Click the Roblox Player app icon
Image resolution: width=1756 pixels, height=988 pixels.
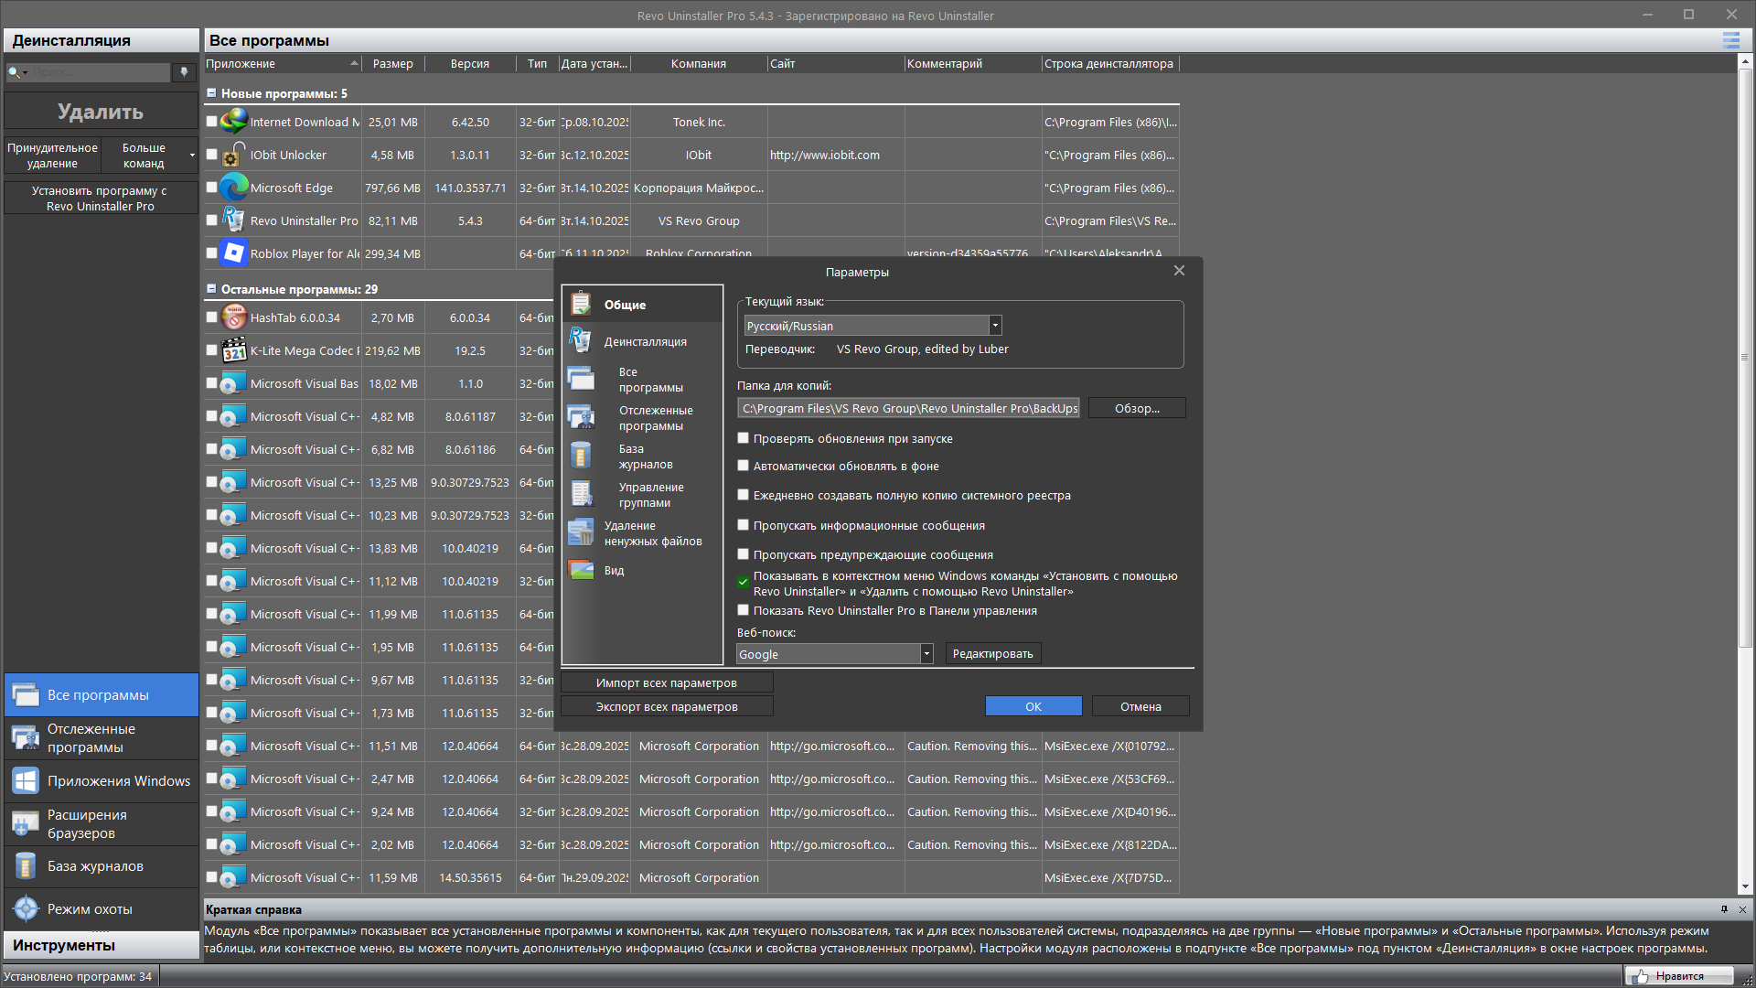click(234, 253)
